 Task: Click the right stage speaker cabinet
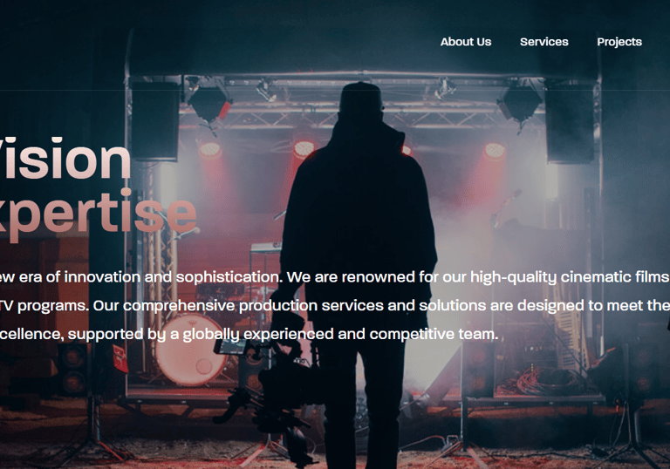pyautogui.click(x=570, y=122)
